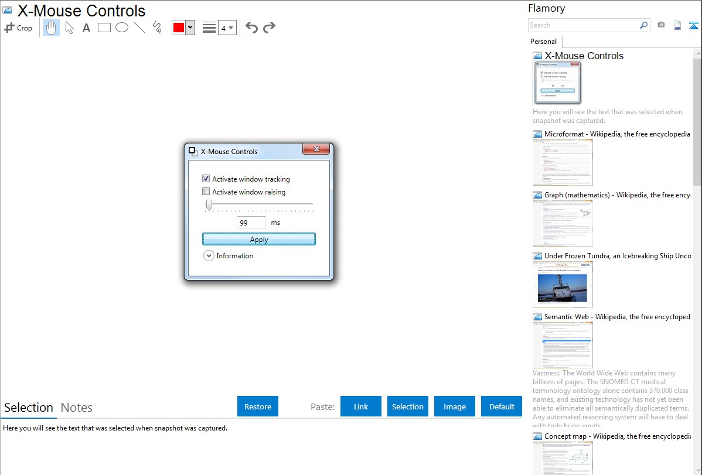Image resolution: width=702 pixels, height=475 pixels.
Task: Click the Restore button
Action: 258,406
